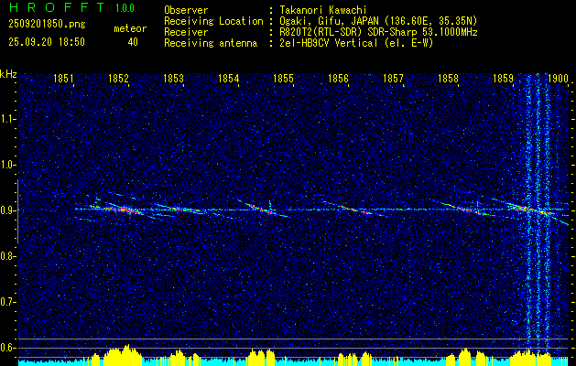Click the 1853 time marker
Image resolution: width=576 pixels, height=366 pixels.
pos(173,78)
